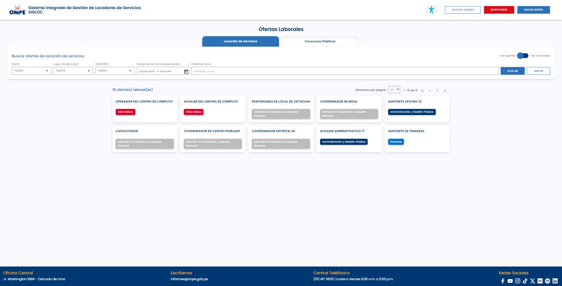Open ONPE Facebook page icon
Image resolution: width=562 pixels, height=286 pixels.
click(x=503, y=281)
